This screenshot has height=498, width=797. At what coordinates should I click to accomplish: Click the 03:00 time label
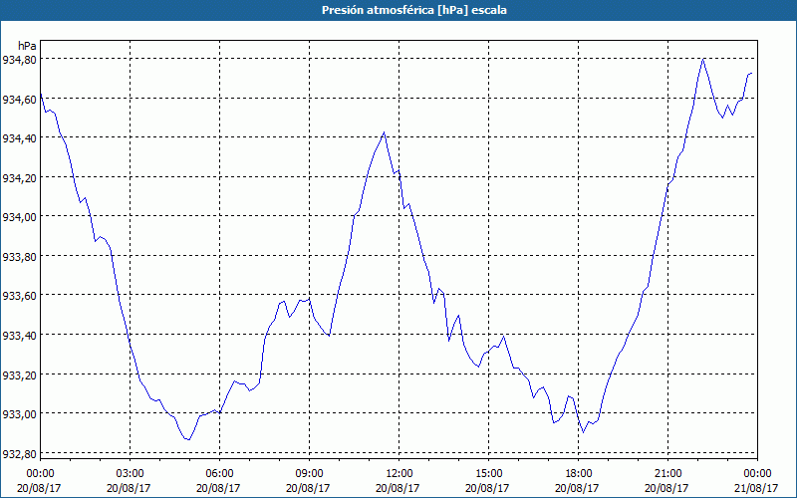pos(130,474)
